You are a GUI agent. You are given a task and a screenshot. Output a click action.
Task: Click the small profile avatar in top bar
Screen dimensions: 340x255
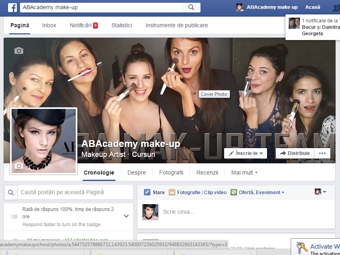pyautogui.click(x=240, y=7)
